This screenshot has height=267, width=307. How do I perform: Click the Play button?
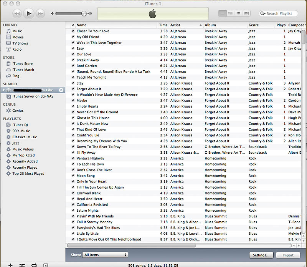(29, 13)
